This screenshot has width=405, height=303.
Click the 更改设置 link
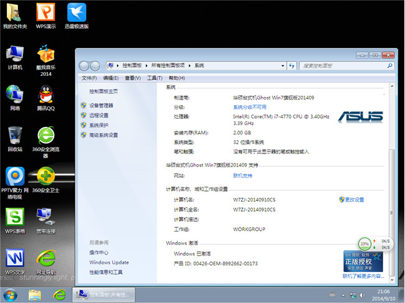coord(354,200)
